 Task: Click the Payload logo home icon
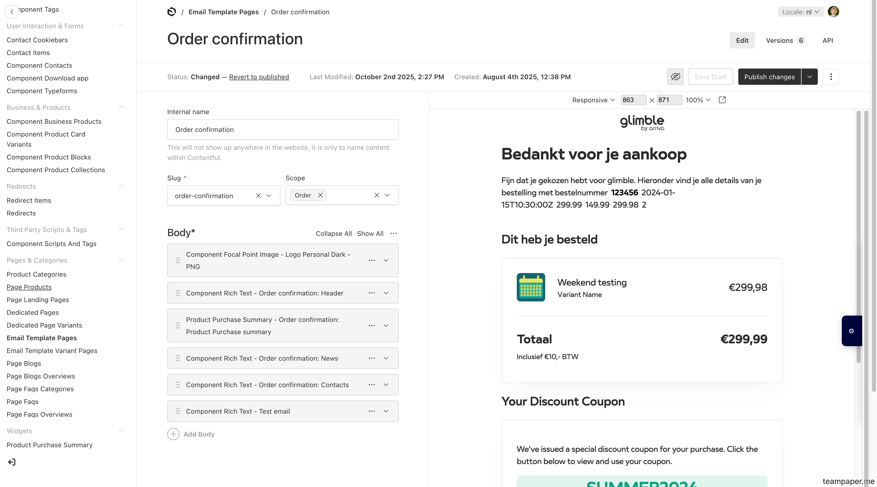point(172,12)
